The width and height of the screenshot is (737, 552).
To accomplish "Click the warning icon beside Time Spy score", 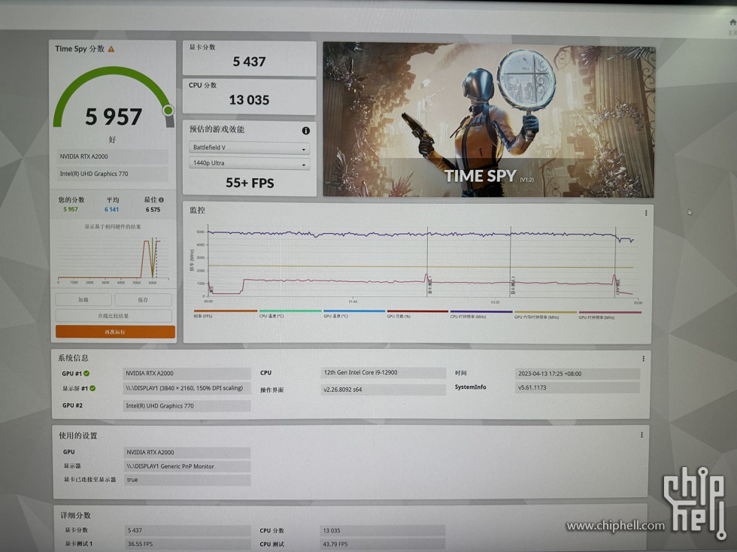I will point(111,49).
